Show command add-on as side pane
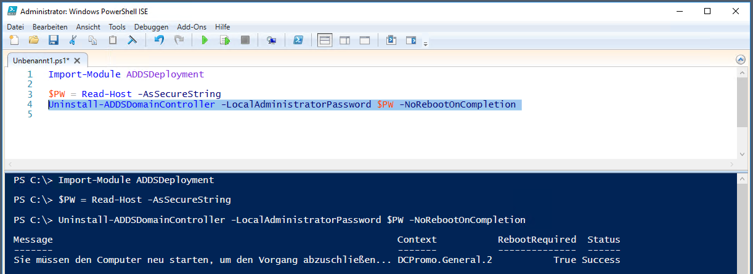The width and height of the screenshot is (753, 274). coord(411,40)
